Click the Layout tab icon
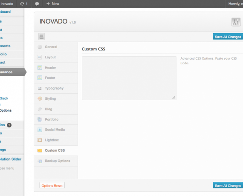 40,57
